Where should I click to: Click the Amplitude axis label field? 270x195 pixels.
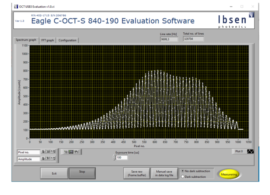[29, 159]
